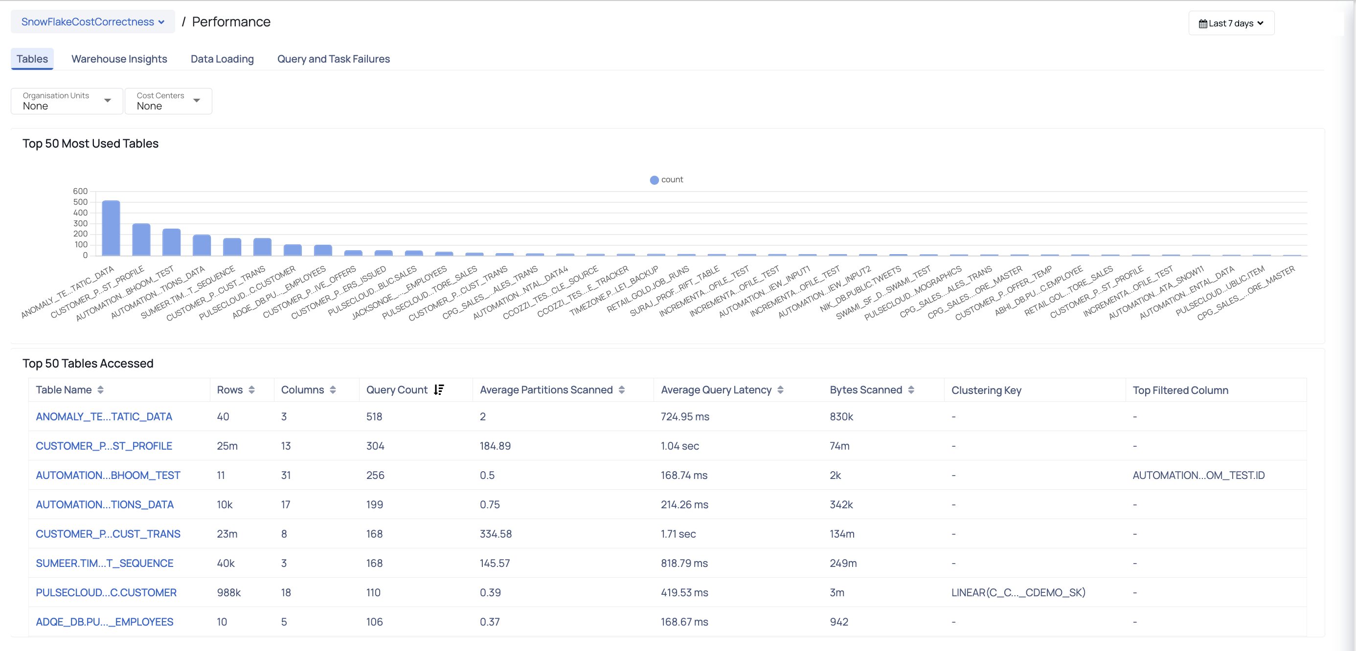Expand the Cost Centers dropdown
Screen dimensions: 1356x651
point(168,101)
